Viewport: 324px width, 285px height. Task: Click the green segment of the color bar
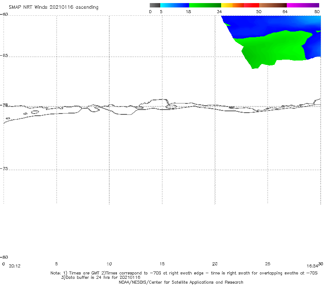[205, 5]
